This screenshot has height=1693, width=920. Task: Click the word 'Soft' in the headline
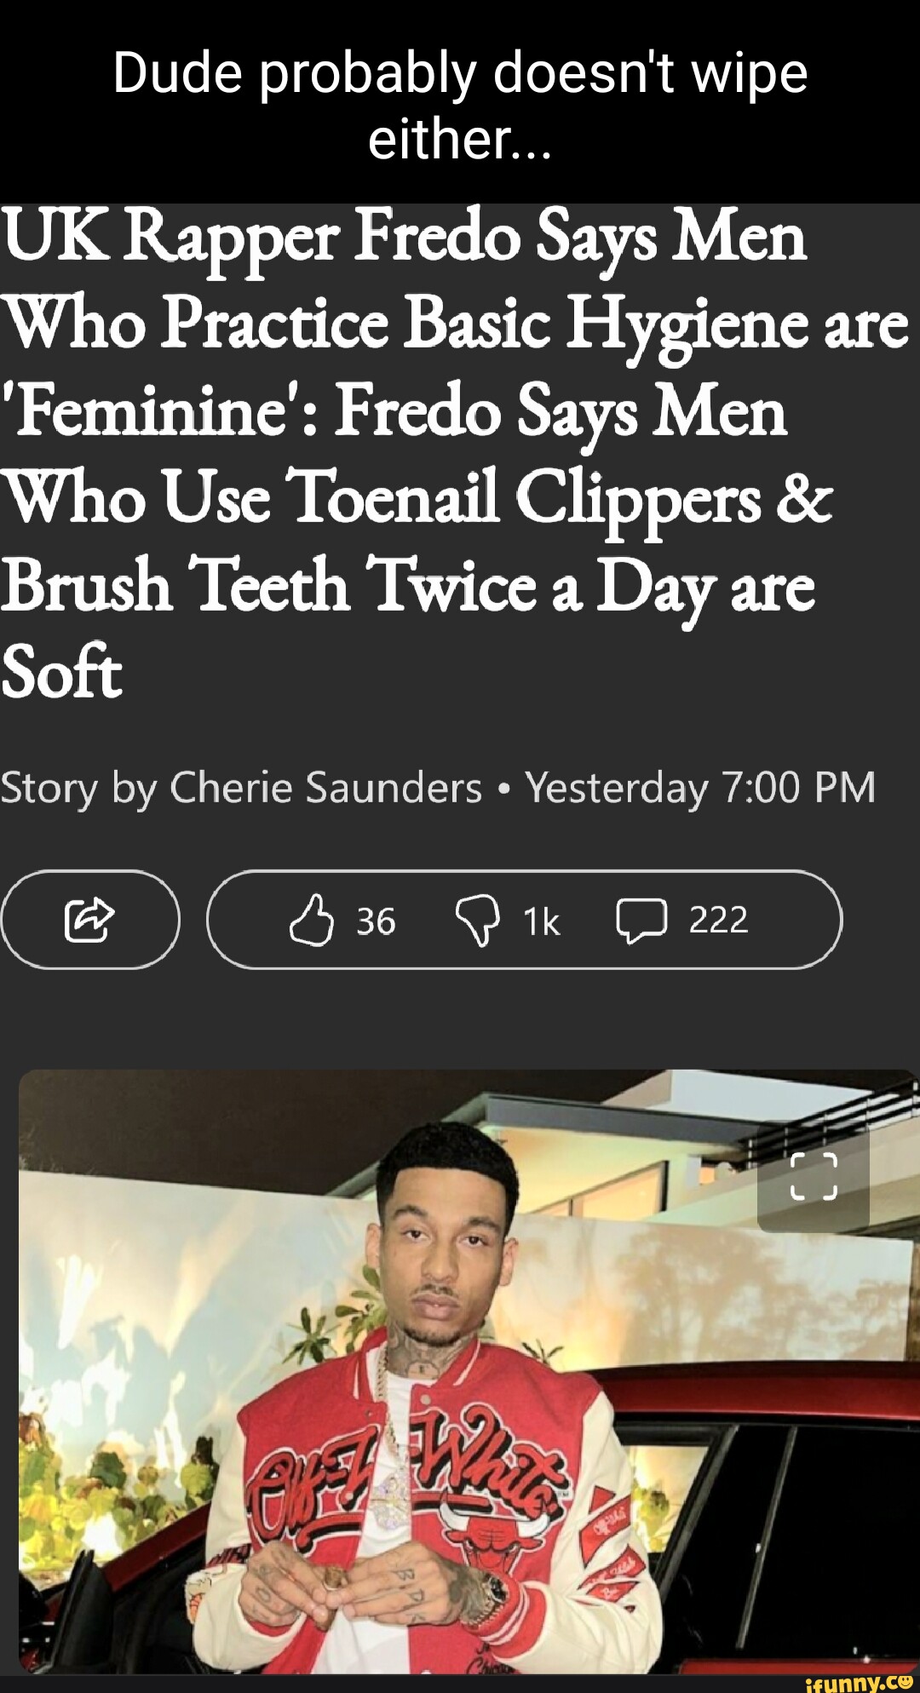[61, 672]
